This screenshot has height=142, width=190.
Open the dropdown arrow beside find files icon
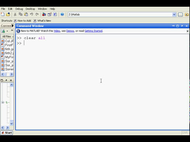(x=7, y=31)
